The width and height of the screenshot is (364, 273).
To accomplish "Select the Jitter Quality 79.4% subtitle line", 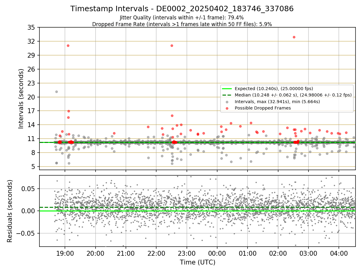I will (182, 18).
